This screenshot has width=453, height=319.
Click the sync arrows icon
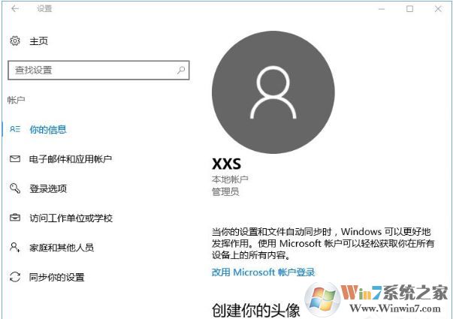[x=15, y=277]
